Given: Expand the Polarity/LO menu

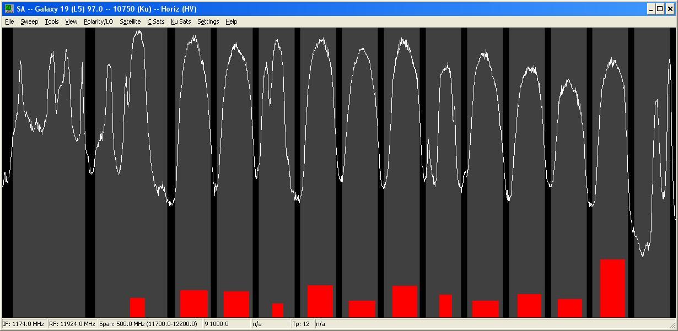Looking at the screenshot, I should click(98, 21).
